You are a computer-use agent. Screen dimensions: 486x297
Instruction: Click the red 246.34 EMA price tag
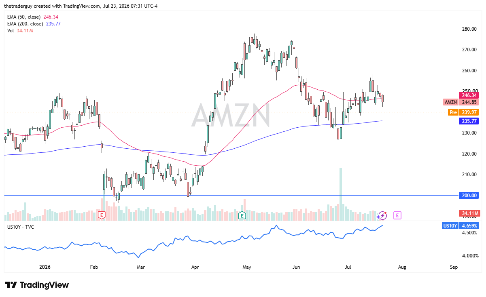point(469,95)
